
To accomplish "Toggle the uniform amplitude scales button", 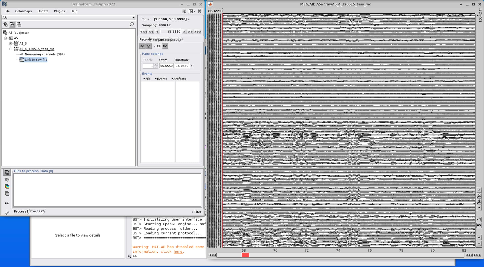I will 148,46.
